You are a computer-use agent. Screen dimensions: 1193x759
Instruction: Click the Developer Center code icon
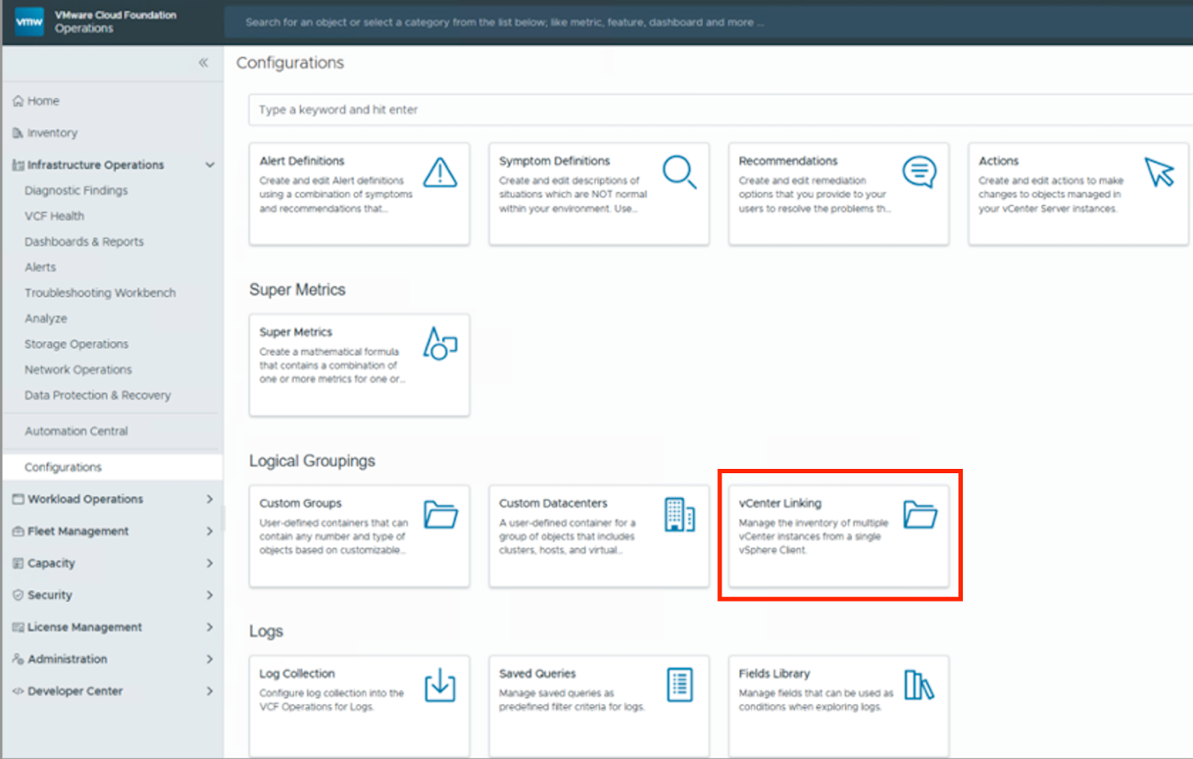(18, 691)
